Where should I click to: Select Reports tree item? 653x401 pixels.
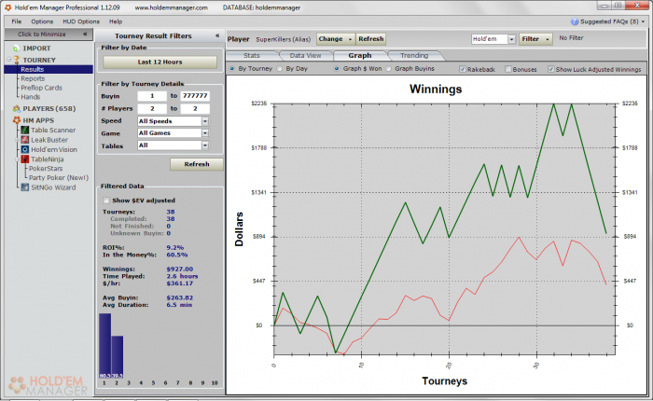pyautogui.click(x=33, y=78)
